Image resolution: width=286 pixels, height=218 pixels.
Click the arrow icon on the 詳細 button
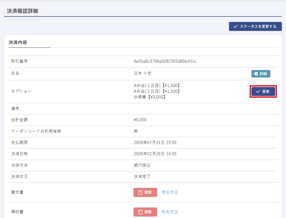pos(256,74)
